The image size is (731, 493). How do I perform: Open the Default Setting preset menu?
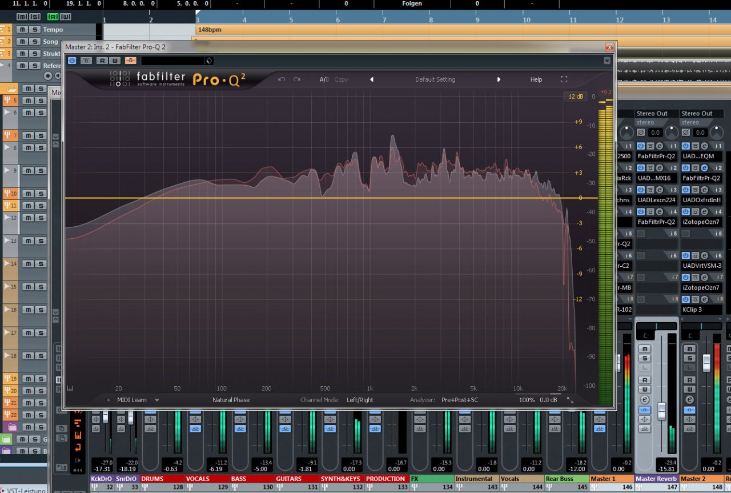point(435,79)
